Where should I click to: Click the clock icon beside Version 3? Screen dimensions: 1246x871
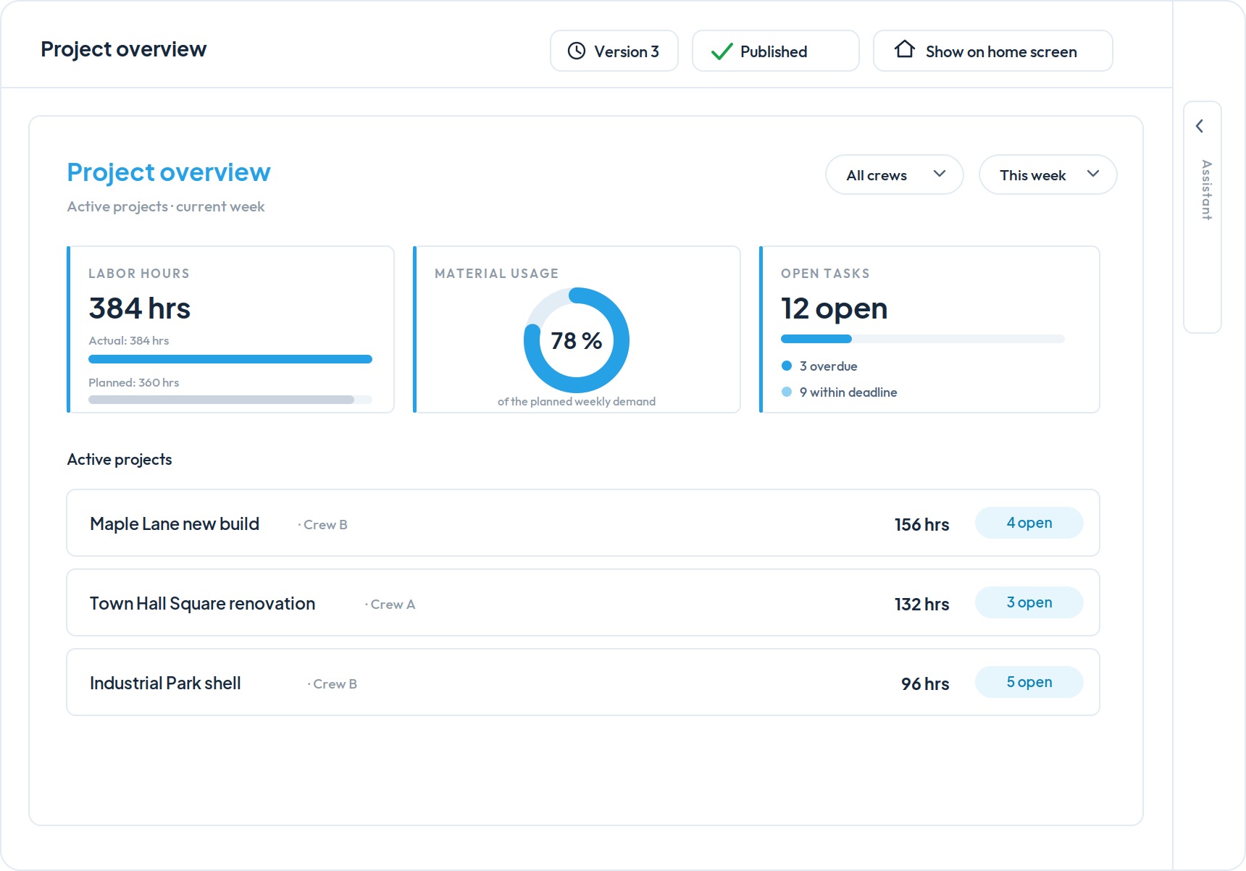(577, 51)
